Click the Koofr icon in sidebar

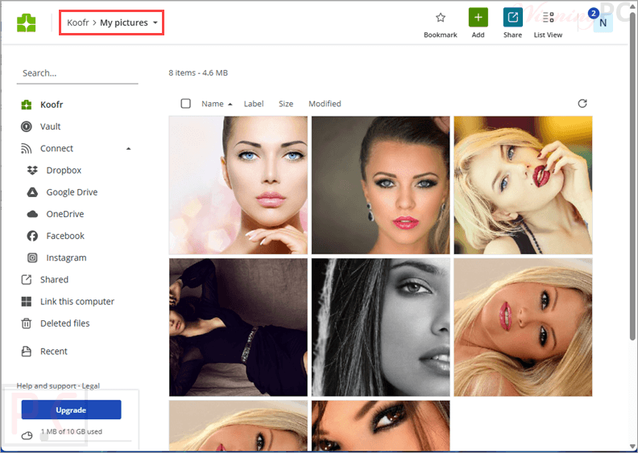(x=27, y=105)
